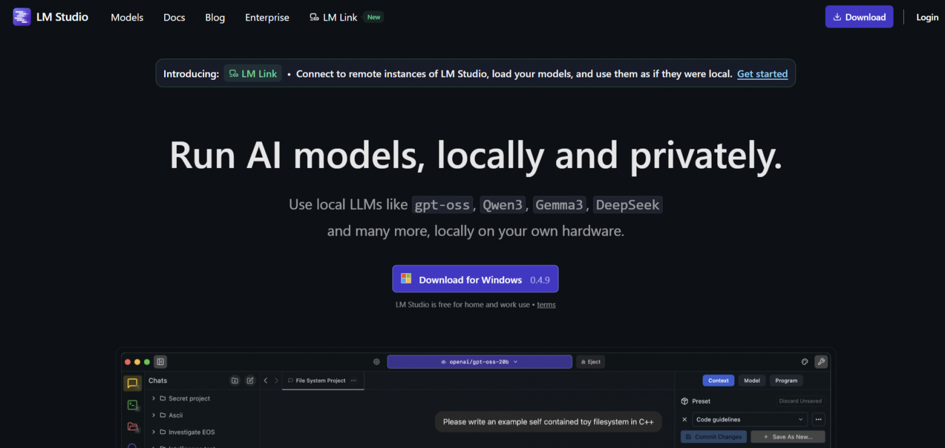Screen dimensions: 945x448
Task: Open the preset ellipsis options button
Action: 818,420
